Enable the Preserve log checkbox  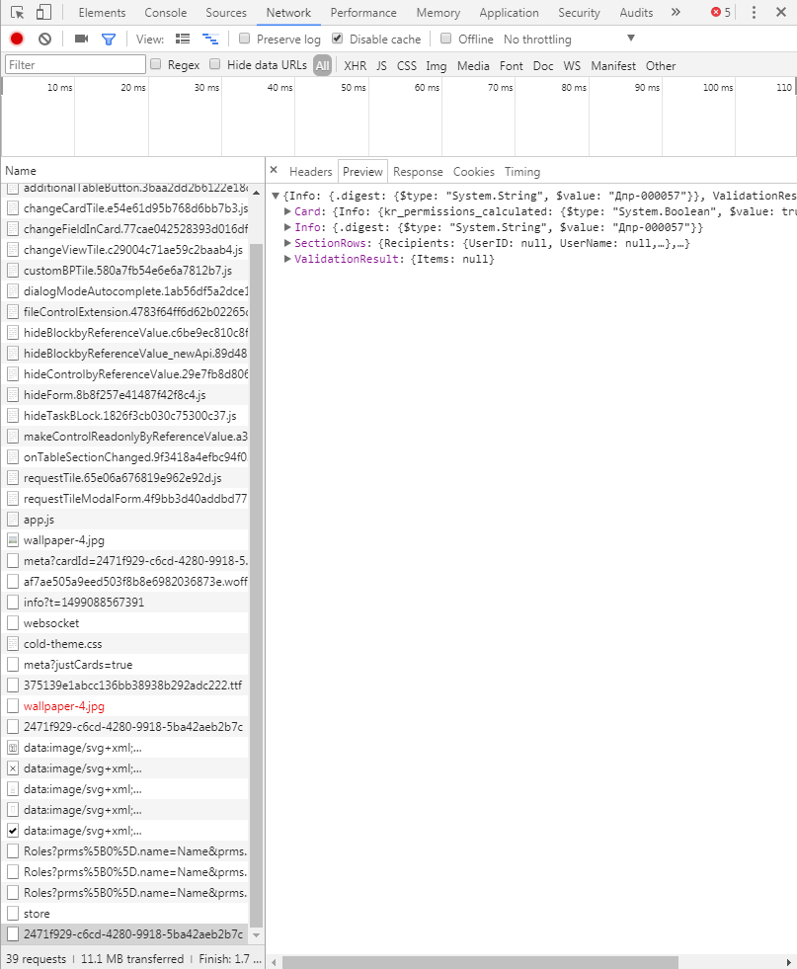point(245,39)
